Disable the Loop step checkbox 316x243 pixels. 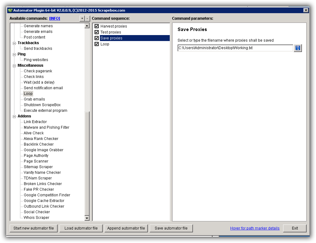click(97, 44)
